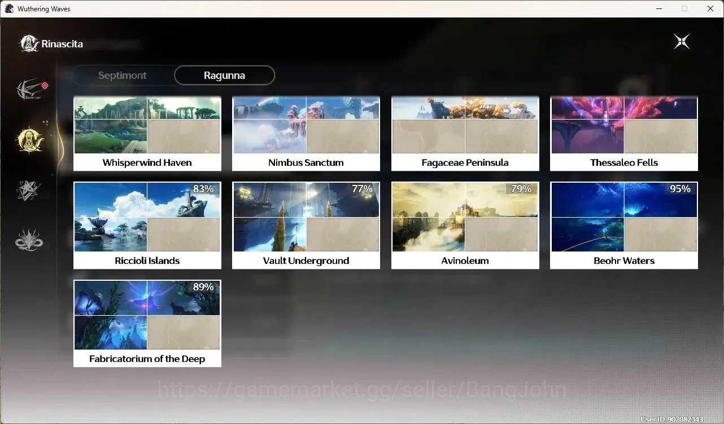
Task: Close the region panel with the X icon
Action: click(682, 42)
